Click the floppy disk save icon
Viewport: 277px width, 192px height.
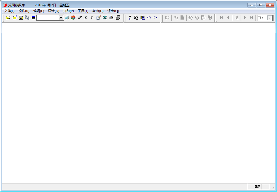tap(21, 18)
